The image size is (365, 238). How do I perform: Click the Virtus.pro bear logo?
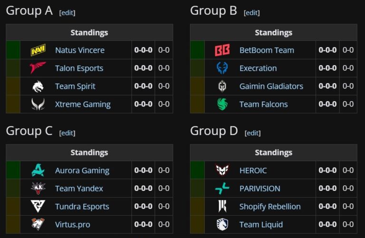coord(38,225)
